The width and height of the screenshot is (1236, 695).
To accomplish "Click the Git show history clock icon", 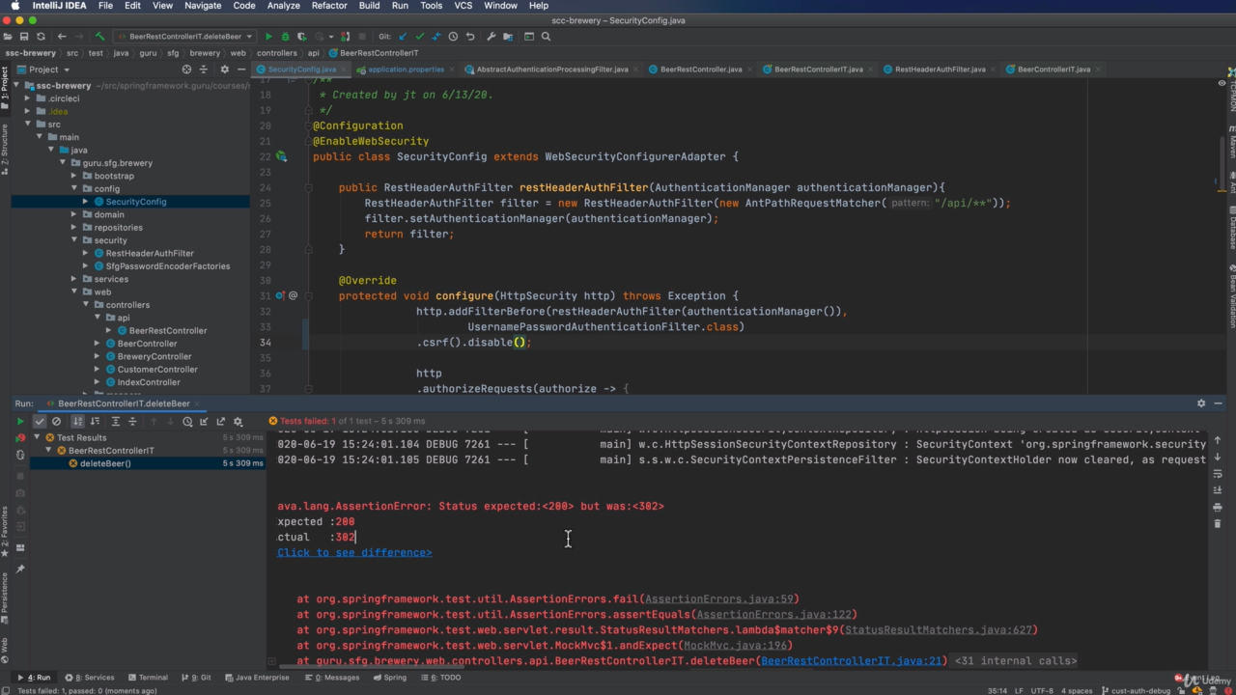I will (453, 37).
